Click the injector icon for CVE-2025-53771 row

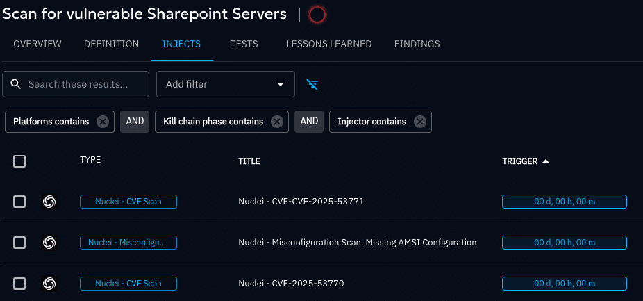click(49, 202)
